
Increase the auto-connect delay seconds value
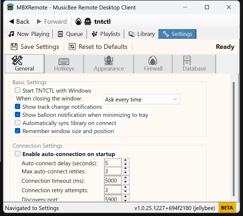[x=126, y=161]
